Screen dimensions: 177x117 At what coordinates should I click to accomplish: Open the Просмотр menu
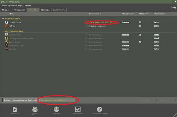tap(12, 6)
